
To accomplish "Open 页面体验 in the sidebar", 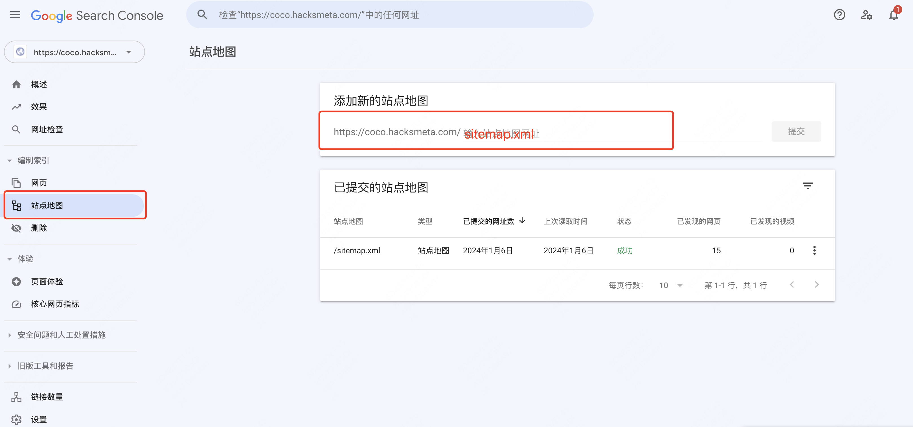I will pyautogui.click(x=47, y=282).
